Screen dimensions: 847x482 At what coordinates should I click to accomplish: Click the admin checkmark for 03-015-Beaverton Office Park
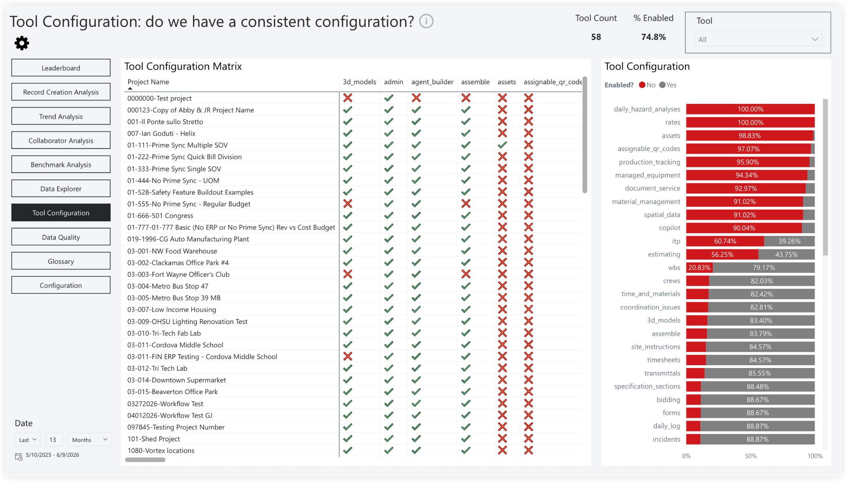pos(388,392)
